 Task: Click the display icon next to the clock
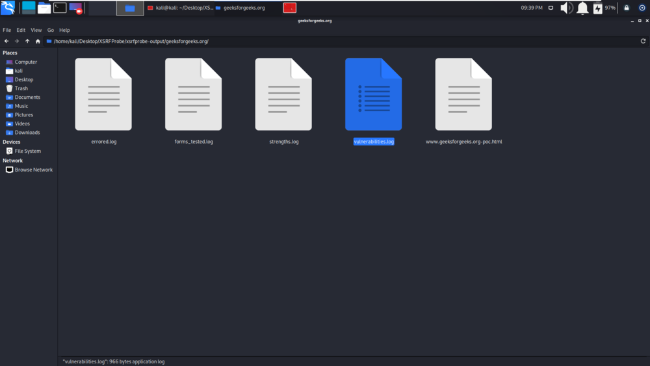(x=551, y=8)
